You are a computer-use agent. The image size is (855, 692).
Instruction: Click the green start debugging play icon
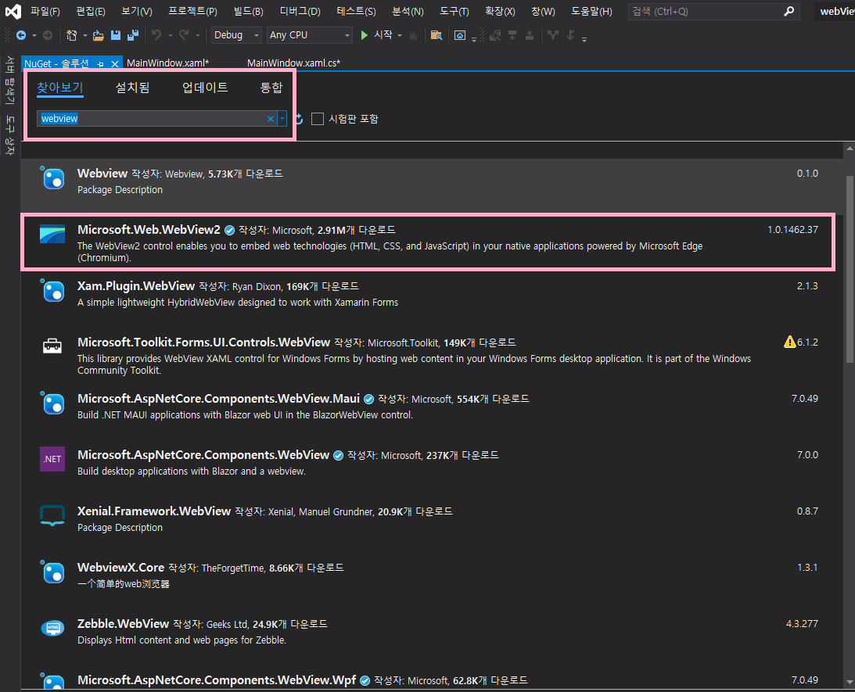click(365, 35)
